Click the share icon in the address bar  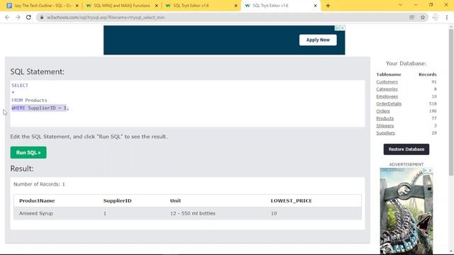point(411,17)
